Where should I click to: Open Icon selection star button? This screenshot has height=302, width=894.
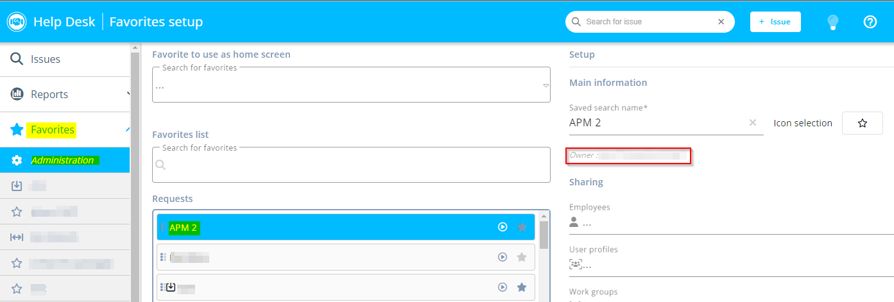(862, 123)
